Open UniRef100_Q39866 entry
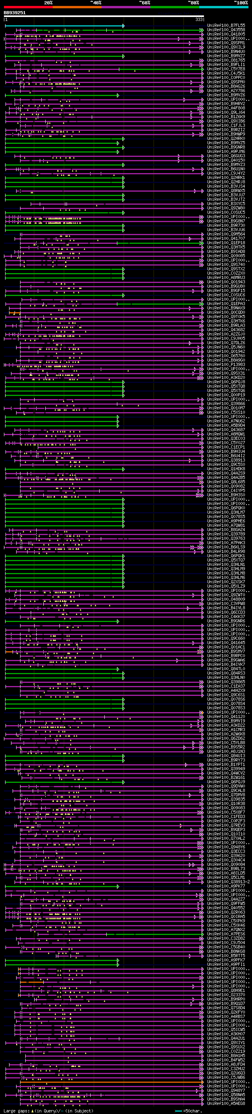 (226, 403)
